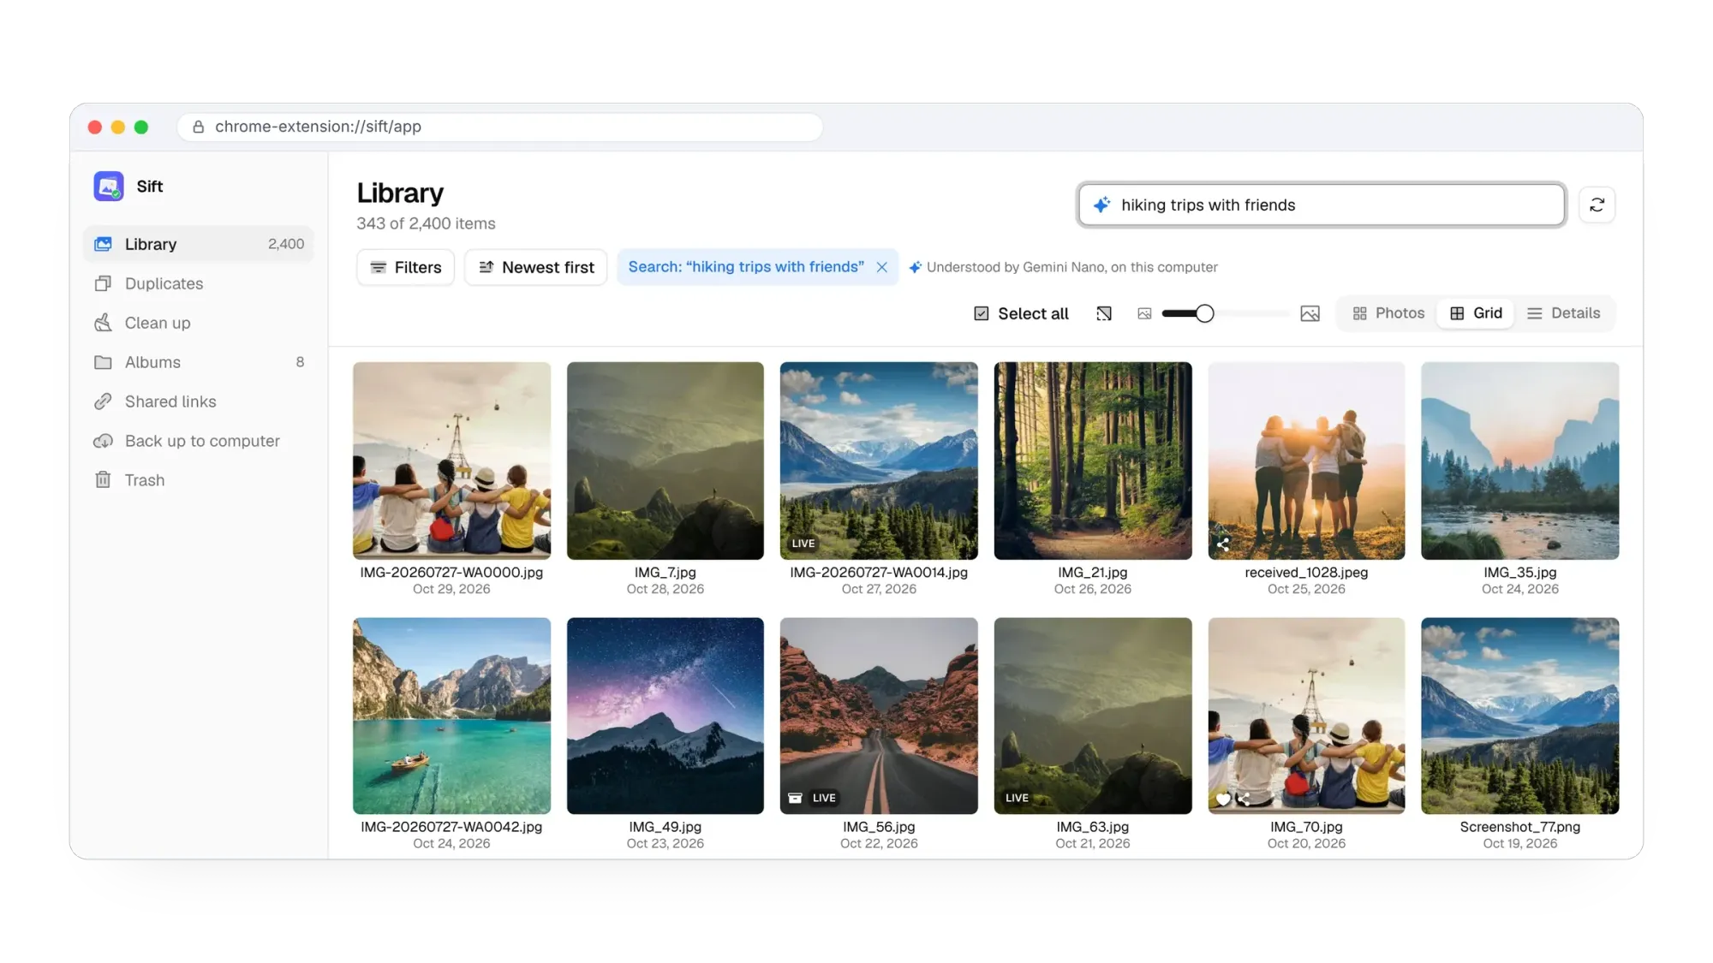Open the IMG_63.jpg thumbnail
The image size is (1713, 963).
(1093, 716)
